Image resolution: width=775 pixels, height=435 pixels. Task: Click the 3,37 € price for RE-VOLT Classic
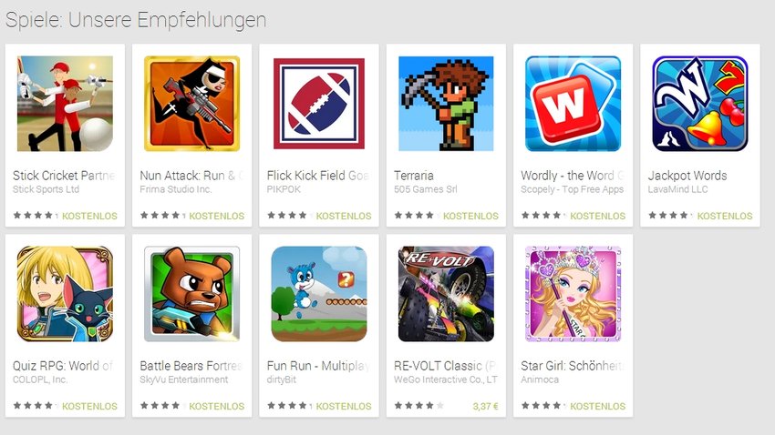pyautogui.click(x=485, y=407)
